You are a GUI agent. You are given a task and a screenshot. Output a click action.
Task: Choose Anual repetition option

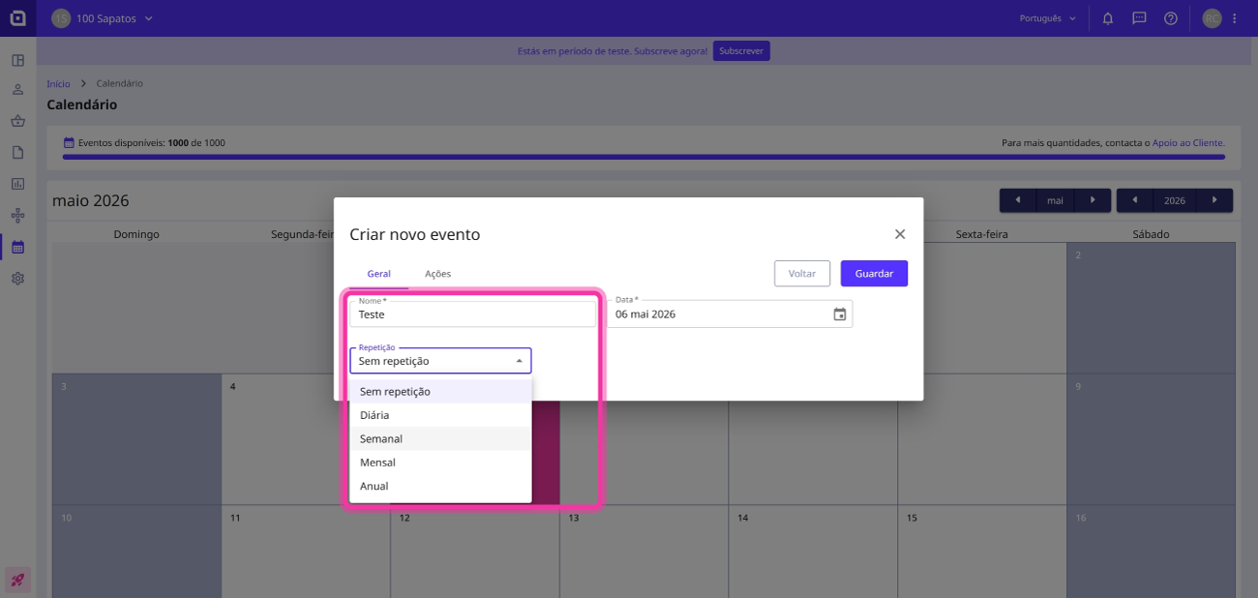coord(440,486)
